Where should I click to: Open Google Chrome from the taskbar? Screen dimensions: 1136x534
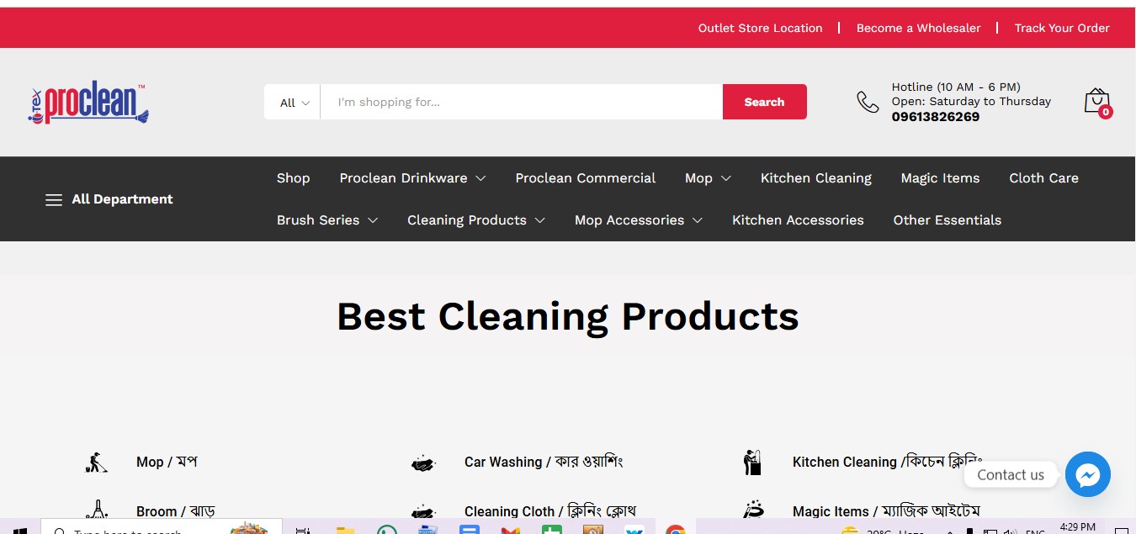[675, 529]
